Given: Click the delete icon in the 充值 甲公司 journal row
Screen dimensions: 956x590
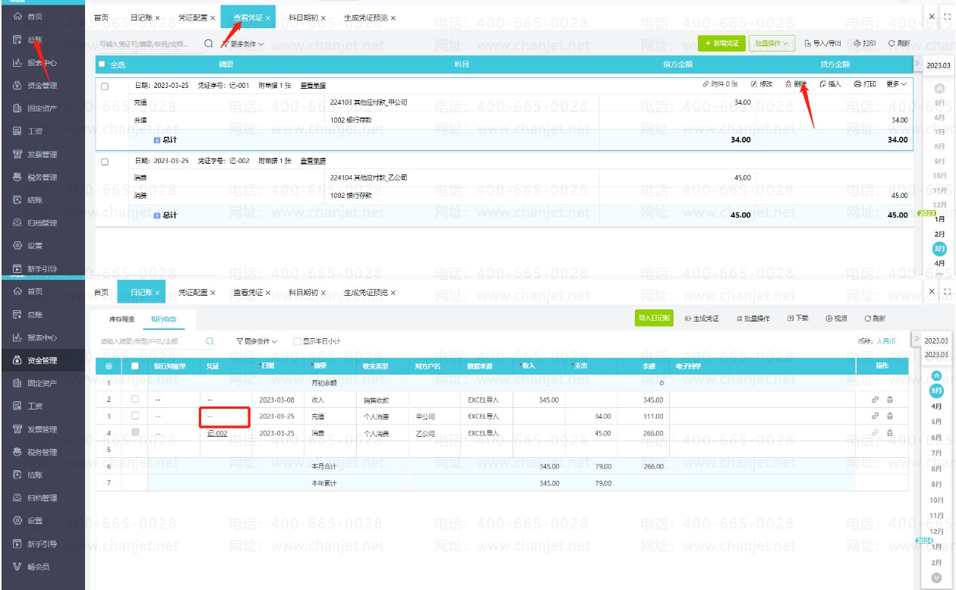Looking at the screenshot, I should [890, 416].
